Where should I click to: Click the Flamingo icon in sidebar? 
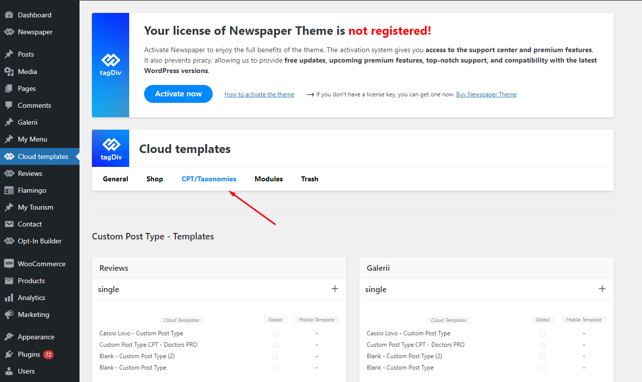[x=9, y=190]
